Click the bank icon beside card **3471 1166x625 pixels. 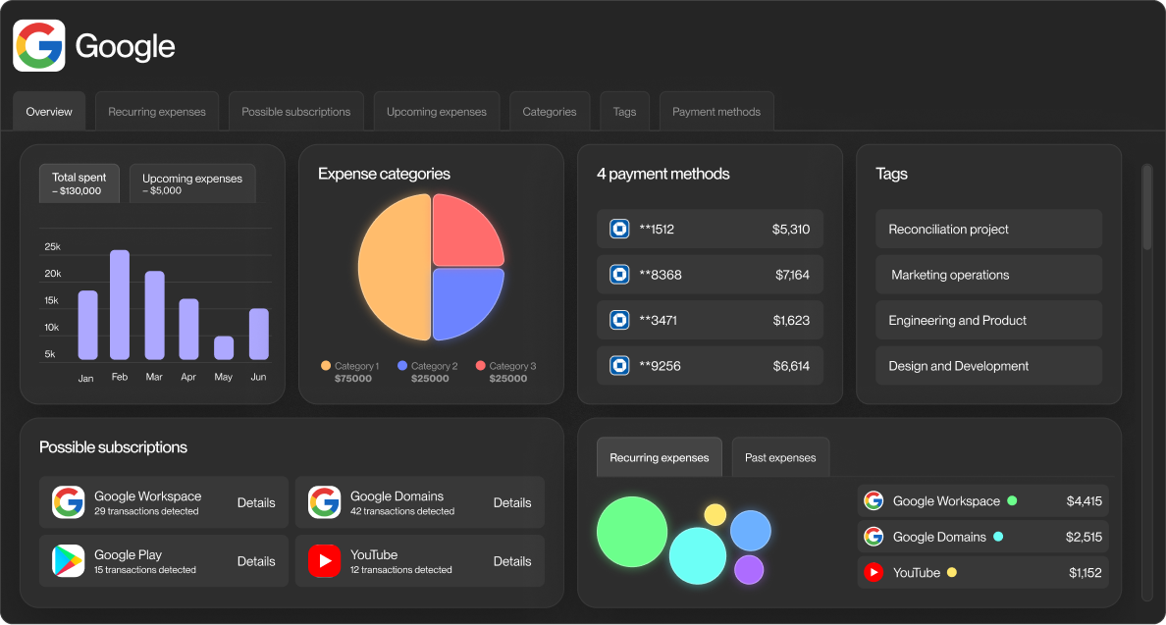pos(619,320)
